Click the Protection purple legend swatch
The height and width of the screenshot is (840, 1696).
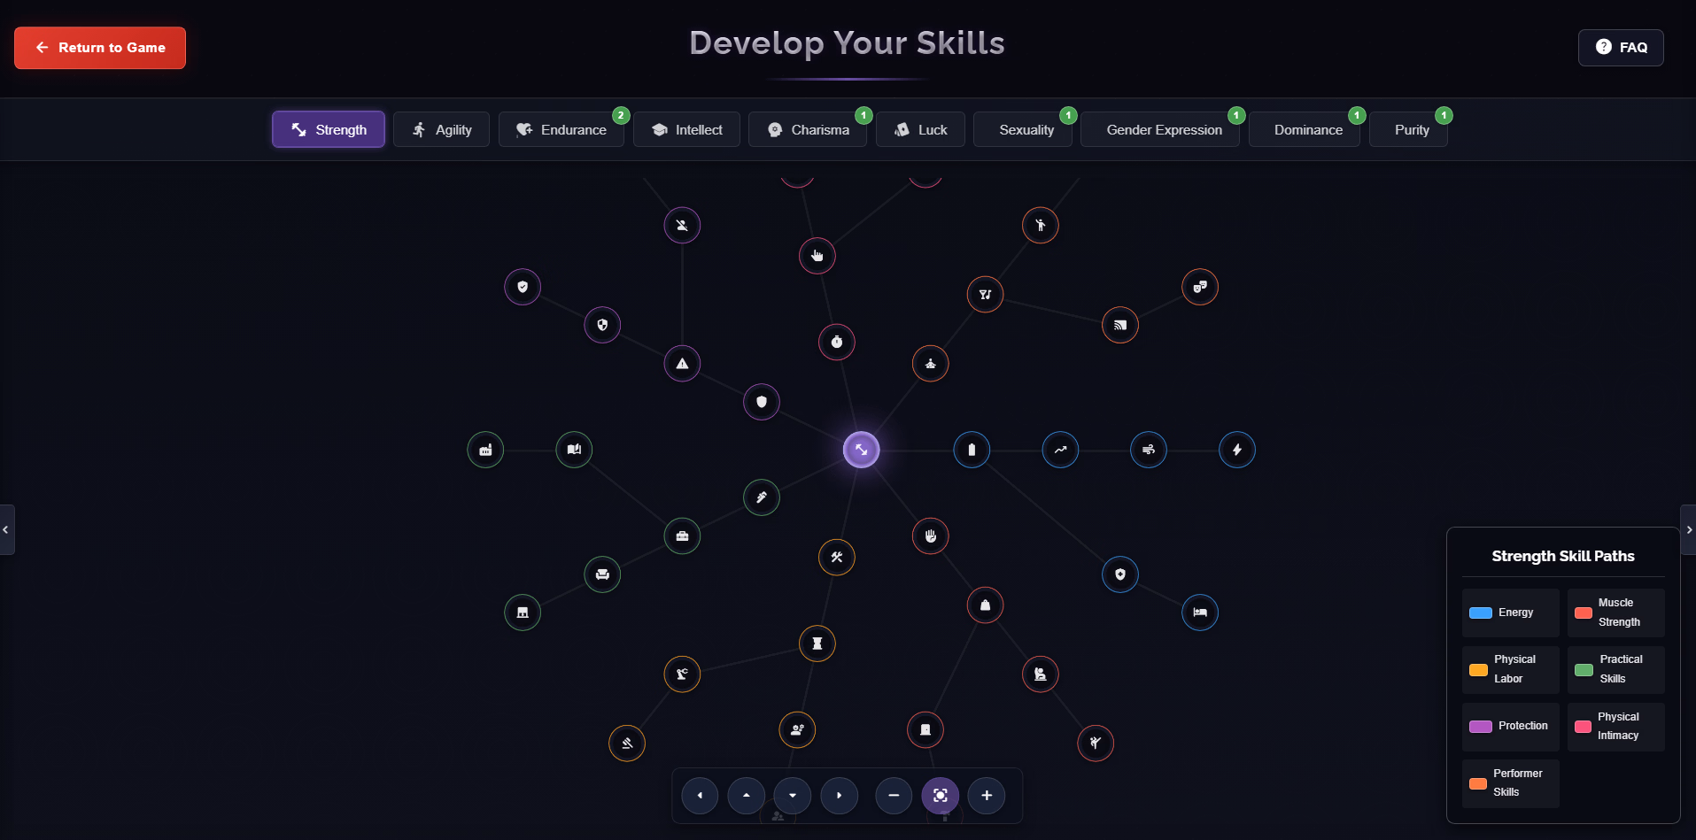(x=1481, y=727)
